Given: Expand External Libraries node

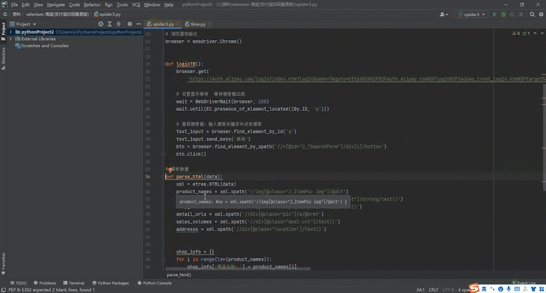Looking at the screenshot, I should pos(10,39).
